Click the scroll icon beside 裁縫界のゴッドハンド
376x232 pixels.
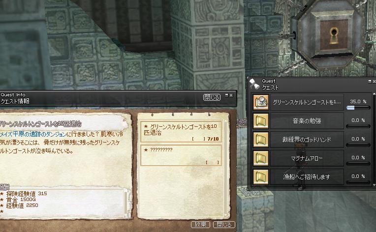[x=261, y=140]
